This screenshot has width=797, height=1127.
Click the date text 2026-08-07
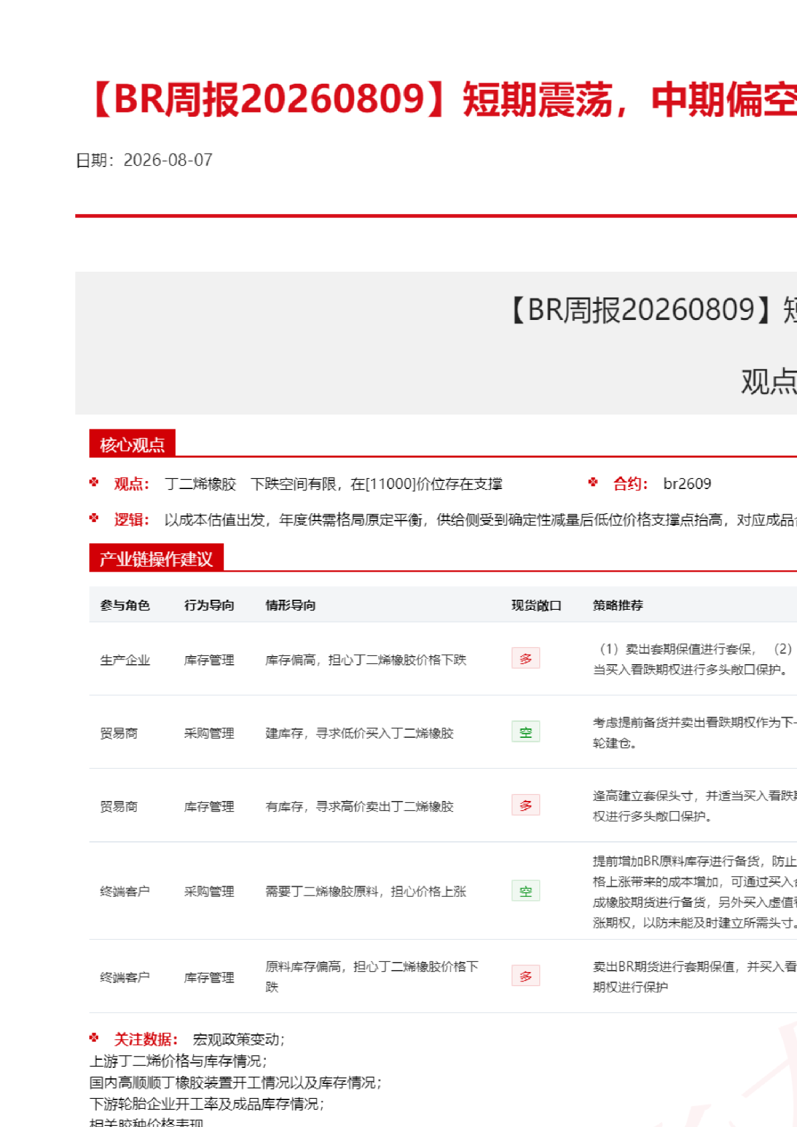click(168, 160)
